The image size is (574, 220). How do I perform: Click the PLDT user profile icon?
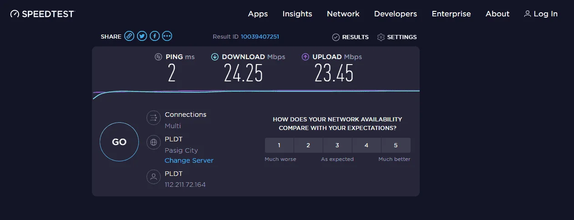pyautogui.click(x=154, y=177)
